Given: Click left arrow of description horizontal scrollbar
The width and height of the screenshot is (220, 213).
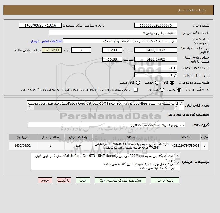Looking at the screenshot, I should [x=29, y=108].
